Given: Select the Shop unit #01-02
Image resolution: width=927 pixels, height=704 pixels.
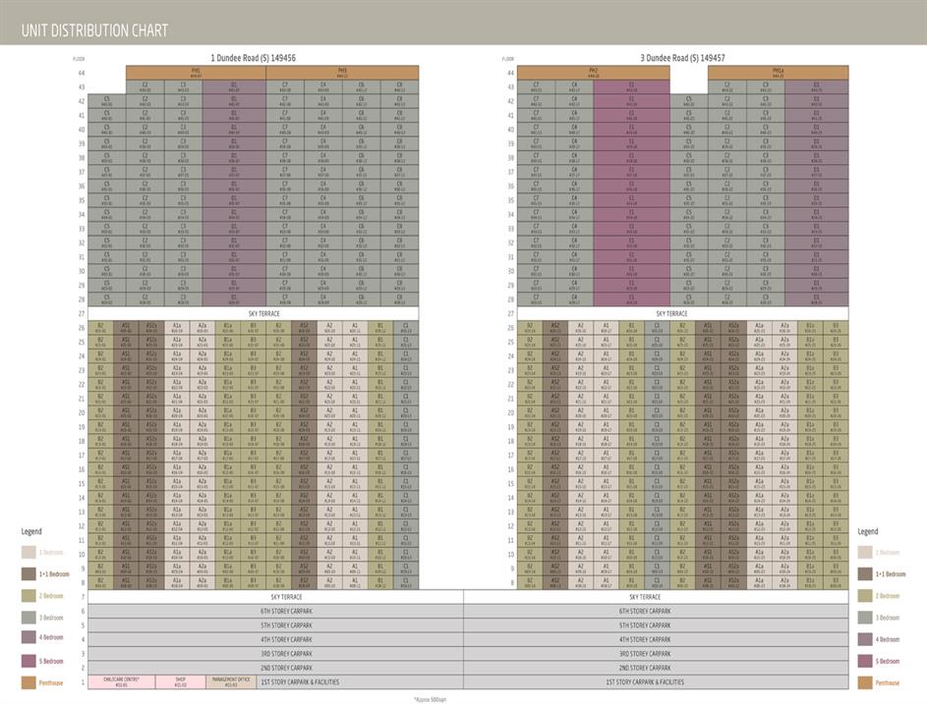Looking at the screenshot, I should pyautogui.click(x=180, y=681).
